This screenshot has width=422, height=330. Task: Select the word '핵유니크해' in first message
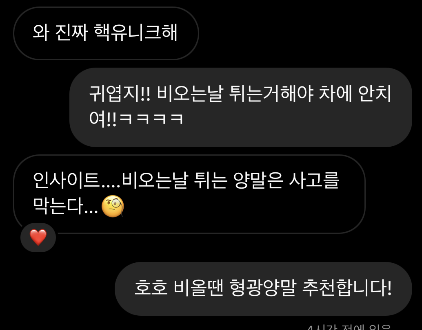(135, 33)
